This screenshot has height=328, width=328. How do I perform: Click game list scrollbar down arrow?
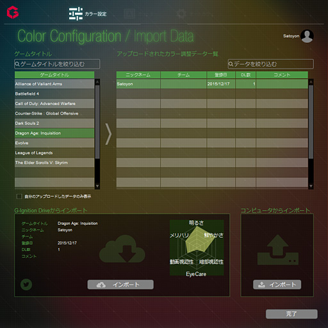pos(97,186)
